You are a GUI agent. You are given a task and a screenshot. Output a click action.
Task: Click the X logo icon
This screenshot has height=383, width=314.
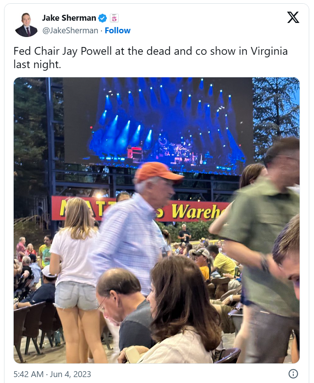[x=293, y=17]
